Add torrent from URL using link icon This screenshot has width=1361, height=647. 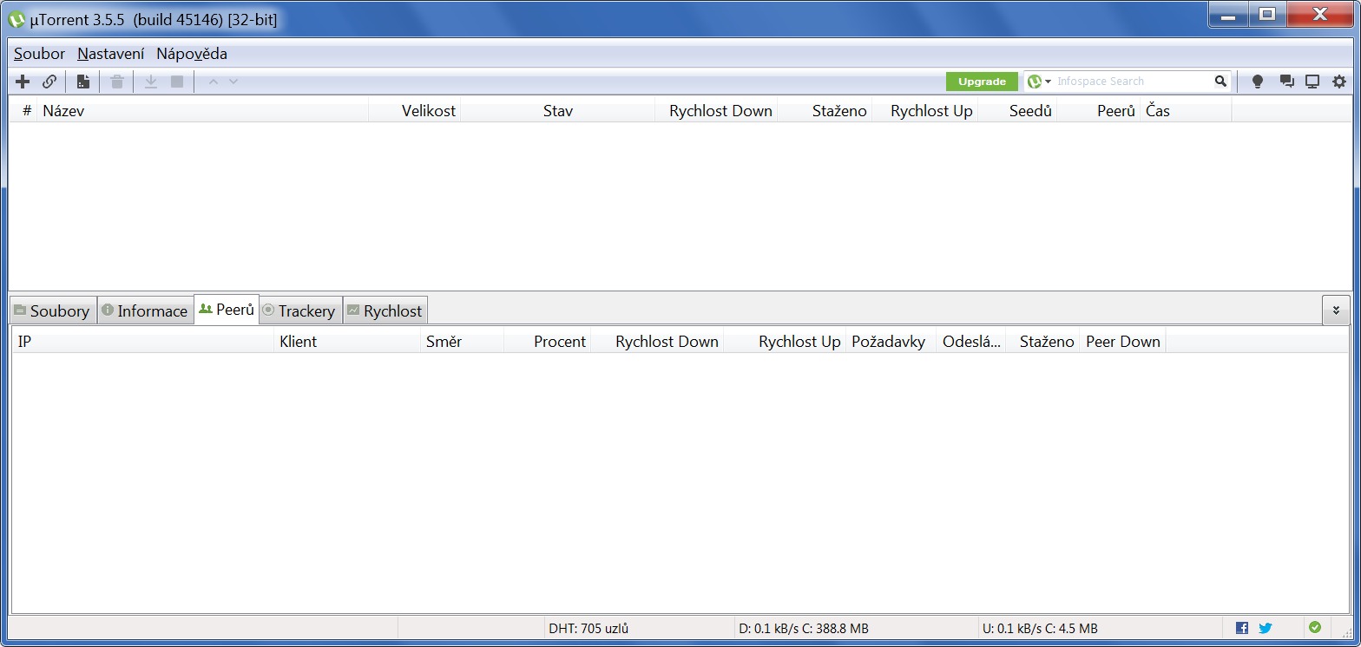(49, 82)
